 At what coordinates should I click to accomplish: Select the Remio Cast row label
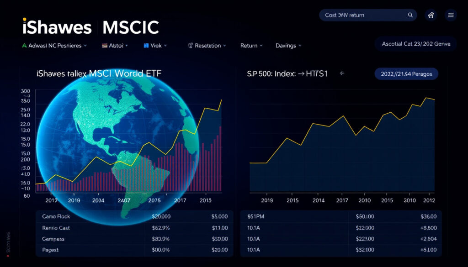tap(56, 228)
